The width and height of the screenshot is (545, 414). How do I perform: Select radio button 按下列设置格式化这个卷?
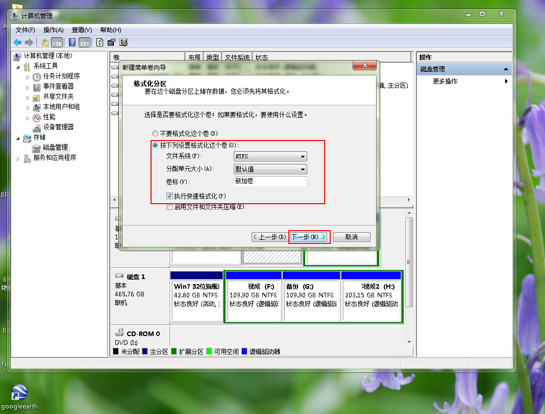[x=155, y=145]
